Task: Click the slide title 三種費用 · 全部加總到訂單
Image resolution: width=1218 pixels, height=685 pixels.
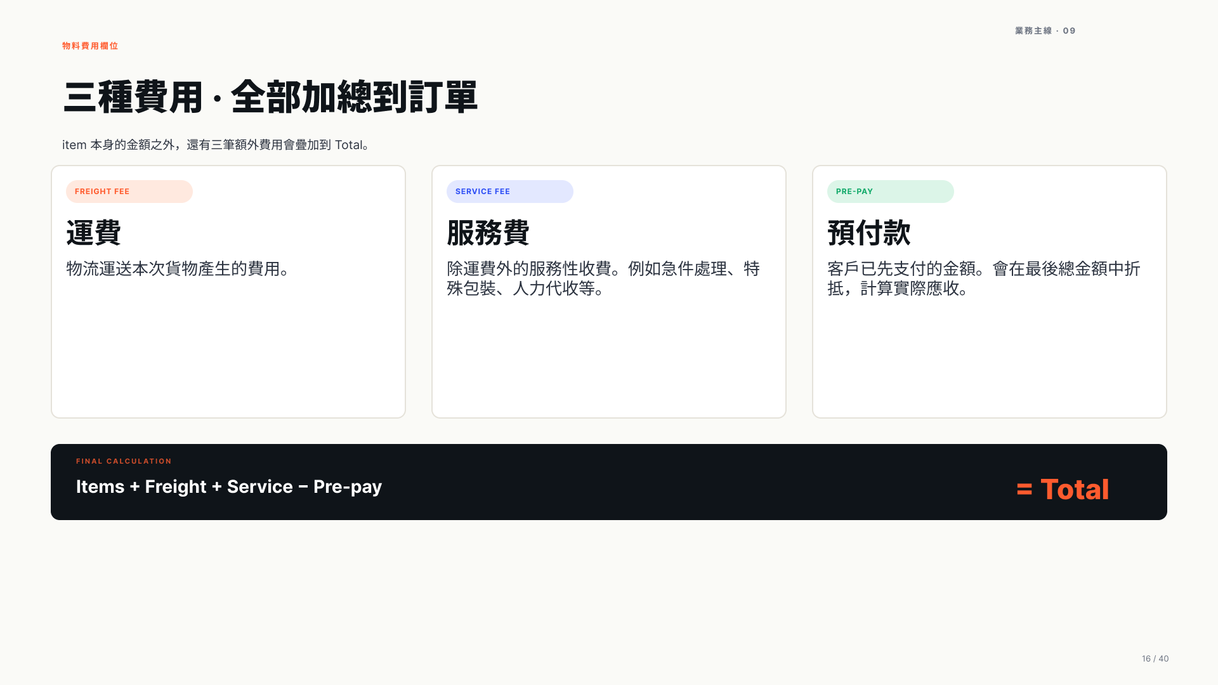Action: [270, 97]
